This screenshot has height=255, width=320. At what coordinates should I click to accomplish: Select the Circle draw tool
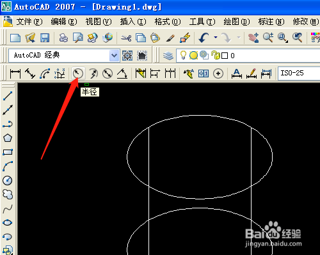click(x=8, y=180)
